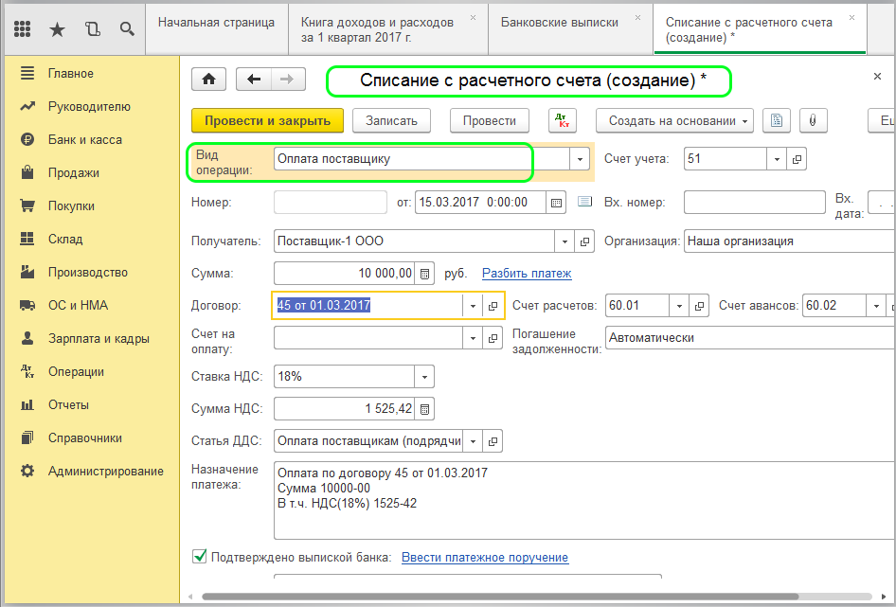The width and height of the screenshot is (896, 607).
Task: Open the Ставка НДС dropdown
Action: pos(424,377)
